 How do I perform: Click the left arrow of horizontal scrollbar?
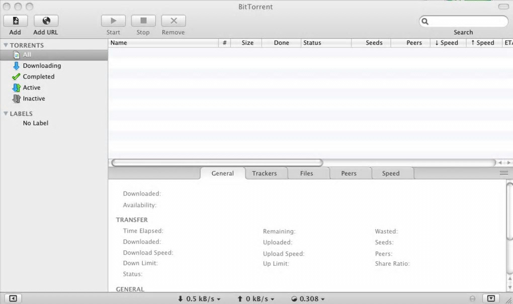500,162
